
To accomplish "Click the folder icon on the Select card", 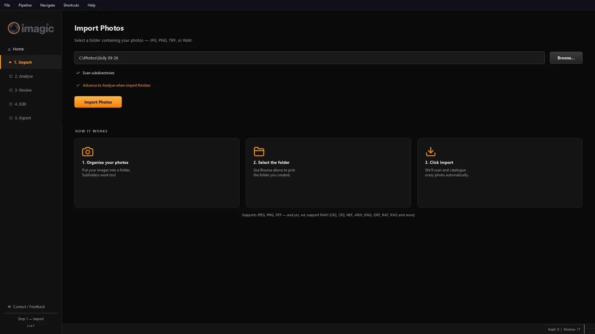I will click(259, 152).
